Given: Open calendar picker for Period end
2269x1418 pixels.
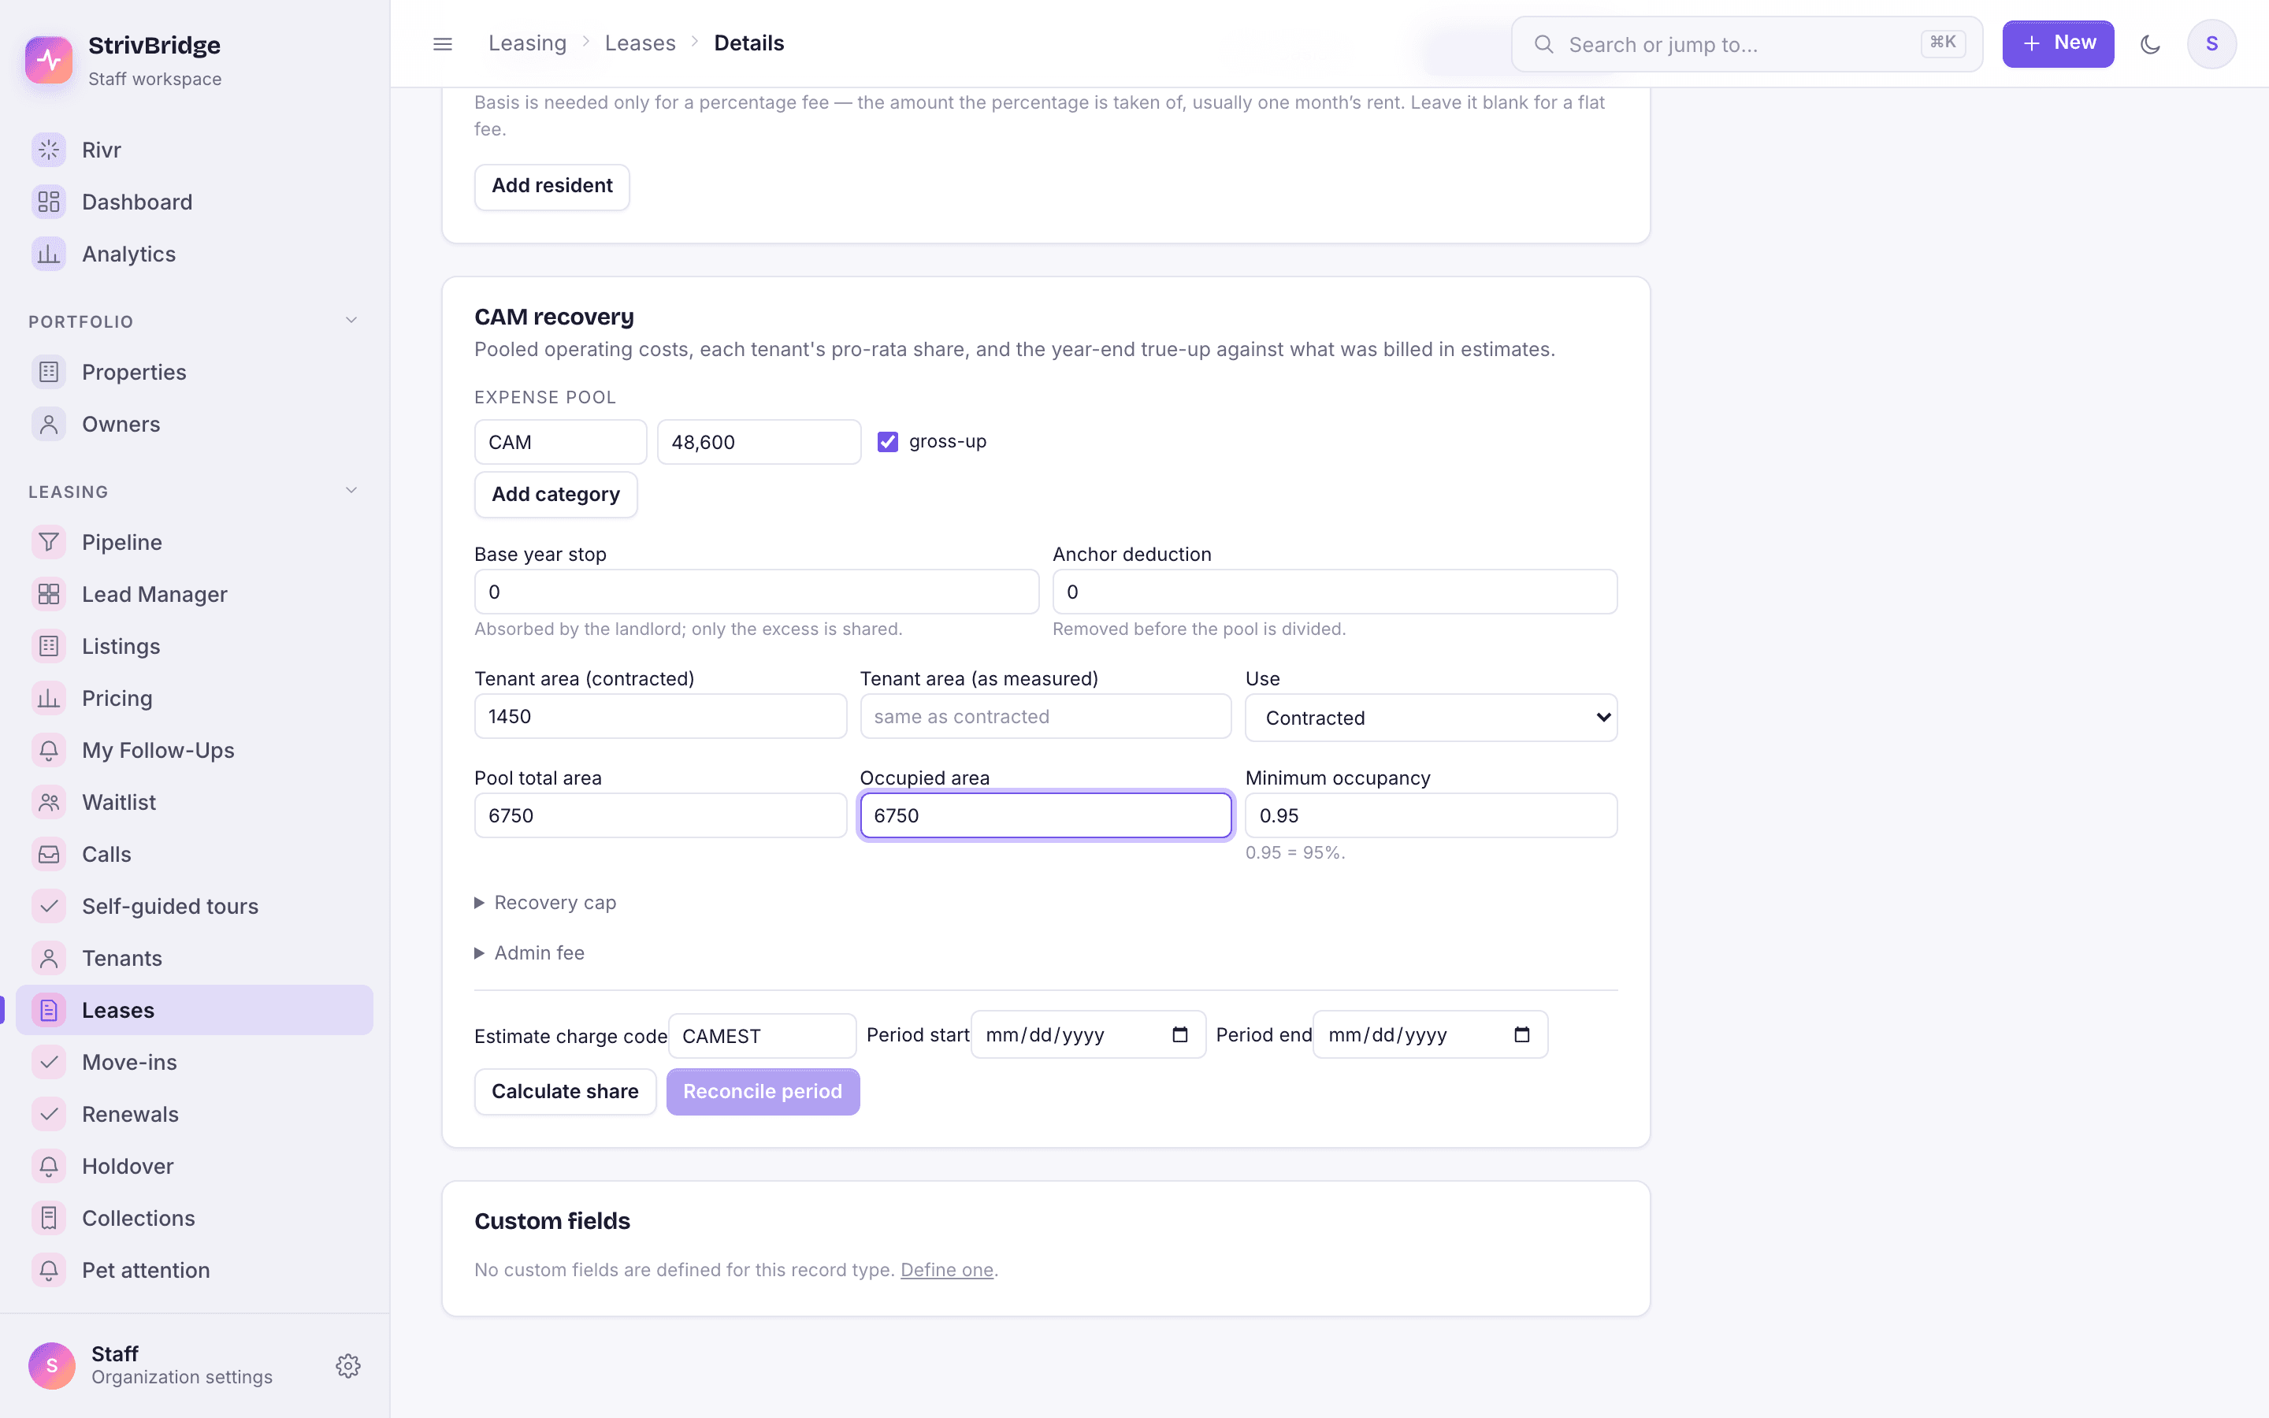Looking at the screenshot, I should coord(1522,1034).
